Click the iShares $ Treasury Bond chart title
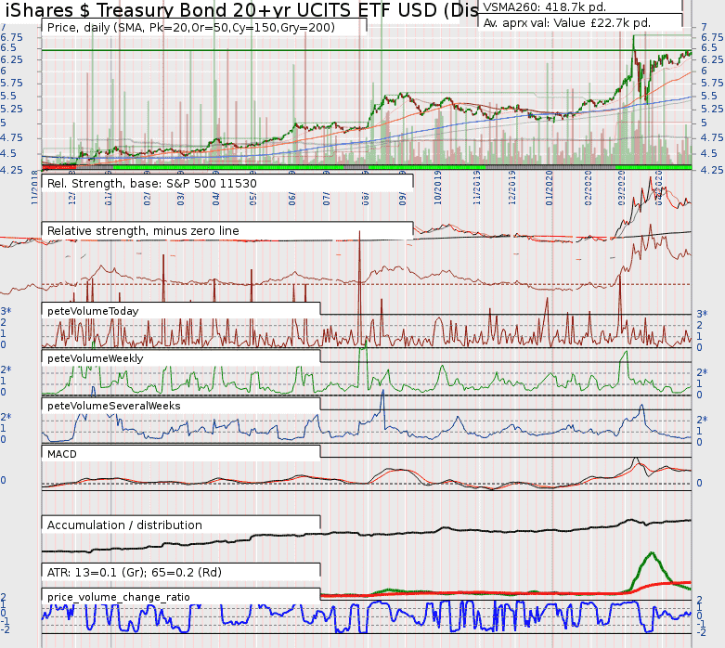 point(241,9)
